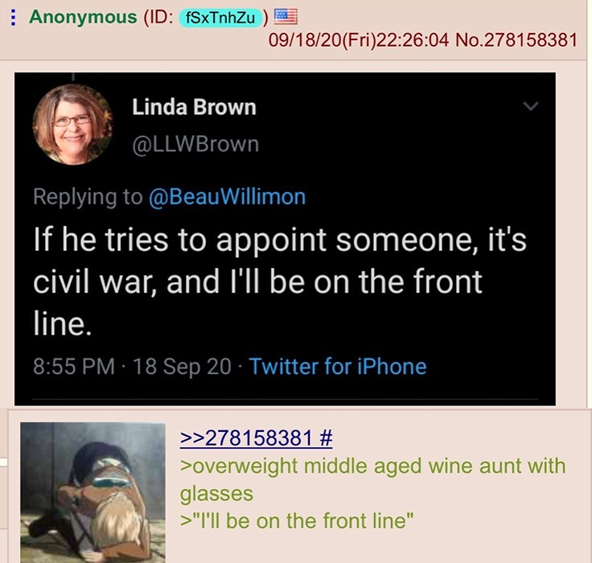Select post number No.278158381
Screen dimensions: 592x563
point(516,40)
